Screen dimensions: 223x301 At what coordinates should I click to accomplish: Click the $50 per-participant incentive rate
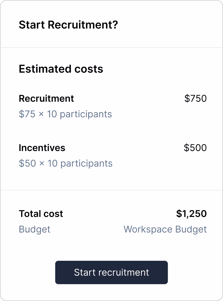point(27,163)
